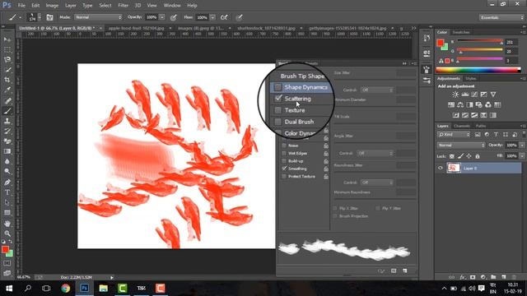Select the Eraser tool

pos(7,141)
